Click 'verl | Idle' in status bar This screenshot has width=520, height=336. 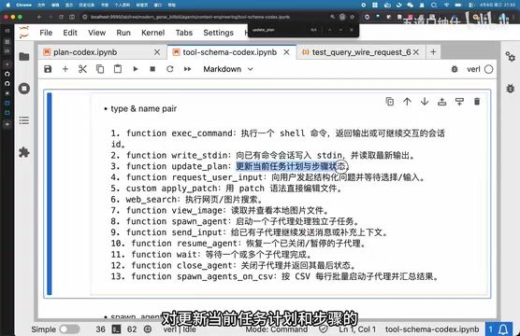180,329
